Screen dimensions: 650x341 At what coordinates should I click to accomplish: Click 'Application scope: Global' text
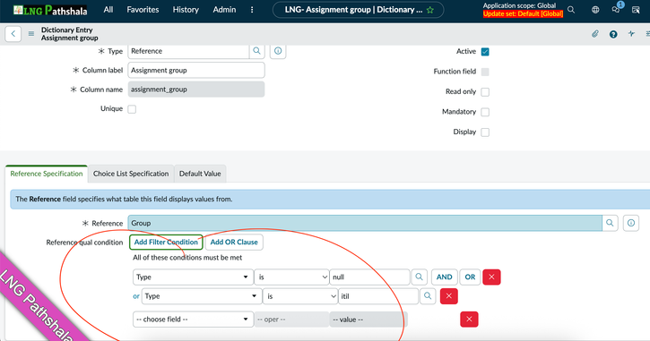[x=519, y=5]
